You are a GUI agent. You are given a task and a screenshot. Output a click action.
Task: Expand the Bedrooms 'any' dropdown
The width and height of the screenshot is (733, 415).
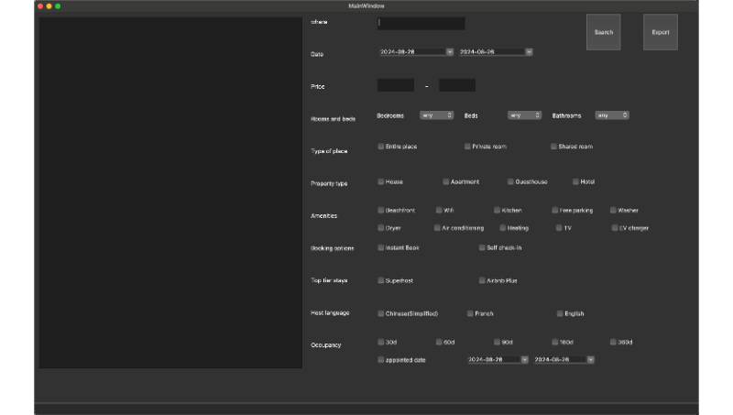coord(436,115)
